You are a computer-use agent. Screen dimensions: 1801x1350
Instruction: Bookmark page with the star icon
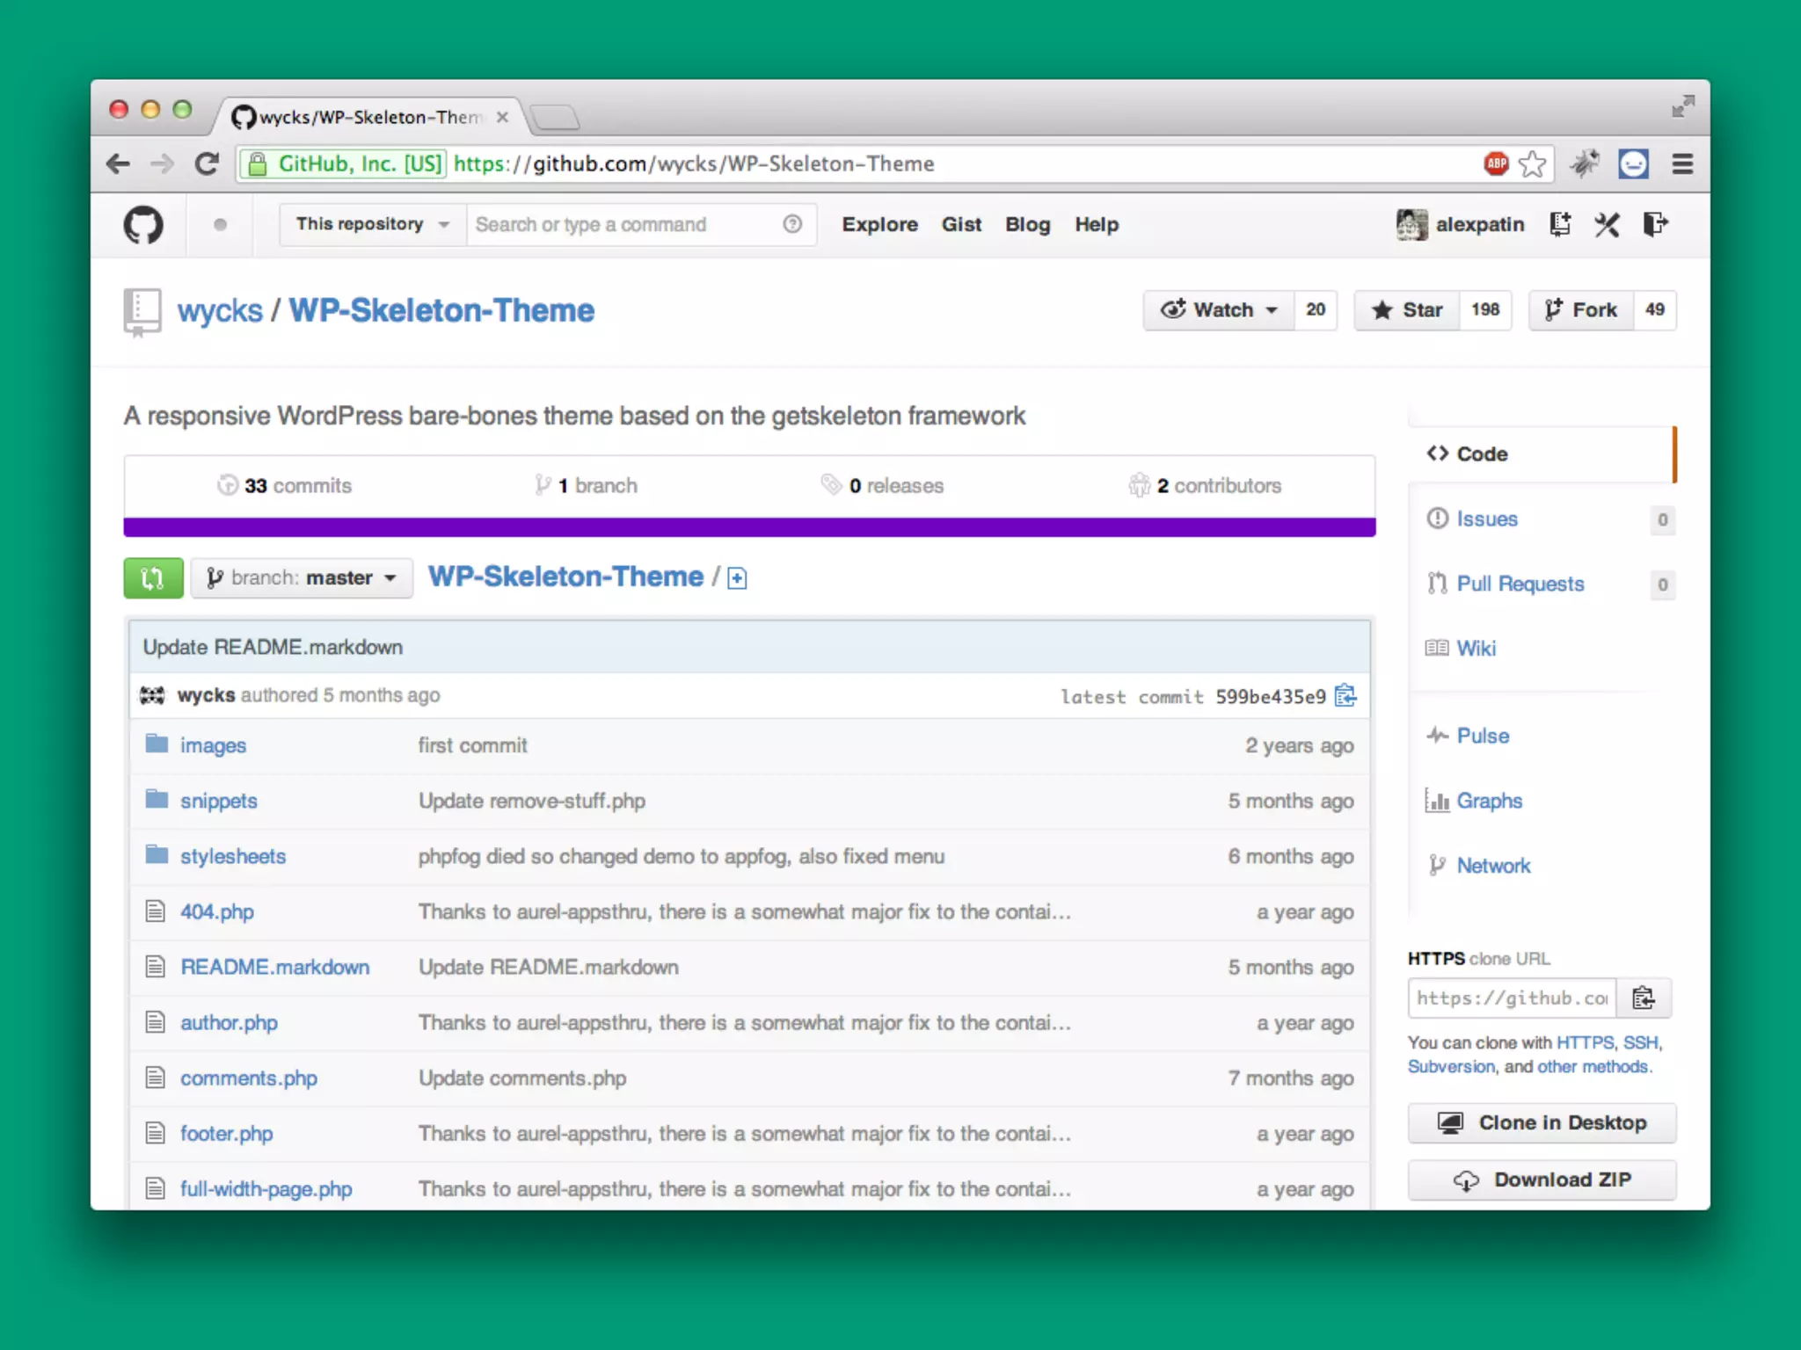1532,163
